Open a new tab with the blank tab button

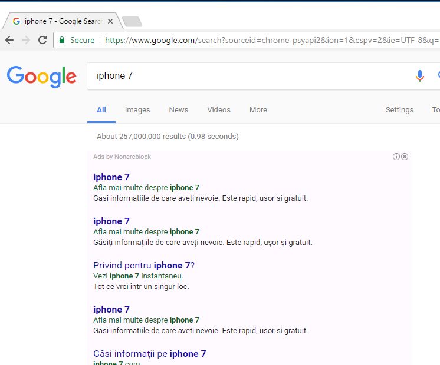tap(132, 21)
